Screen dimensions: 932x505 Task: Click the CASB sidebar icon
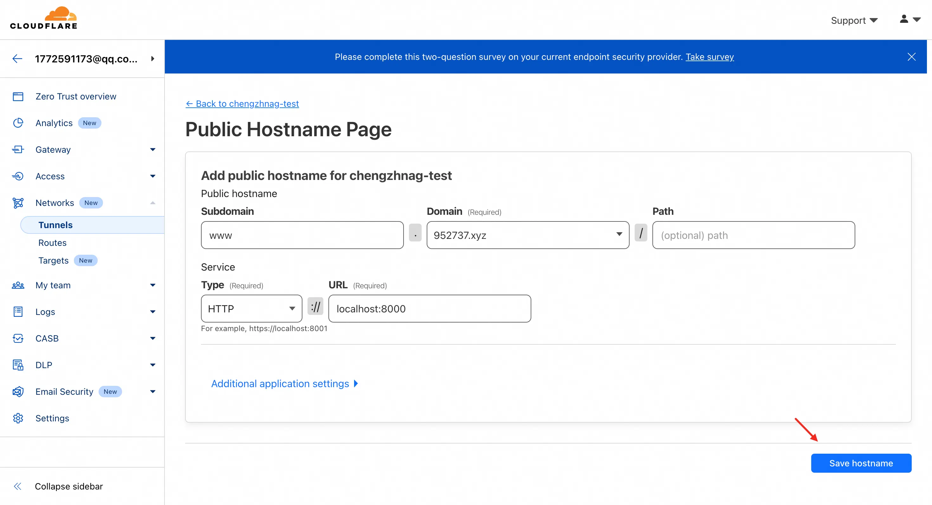click(x=18, y=338)
